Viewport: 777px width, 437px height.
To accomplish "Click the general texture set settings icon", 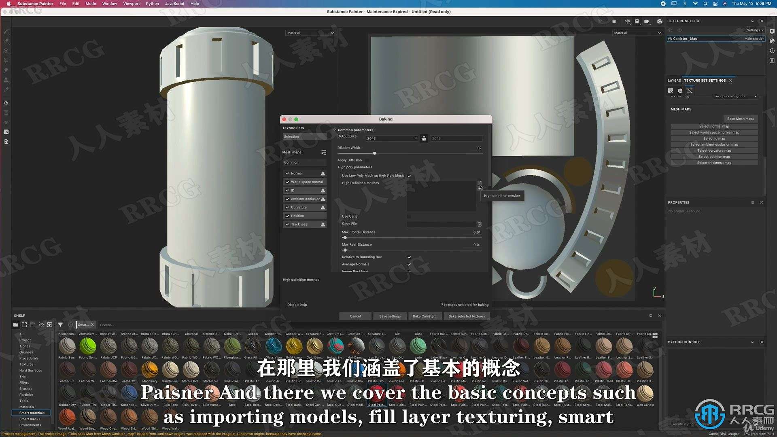I will click(671, 91).
